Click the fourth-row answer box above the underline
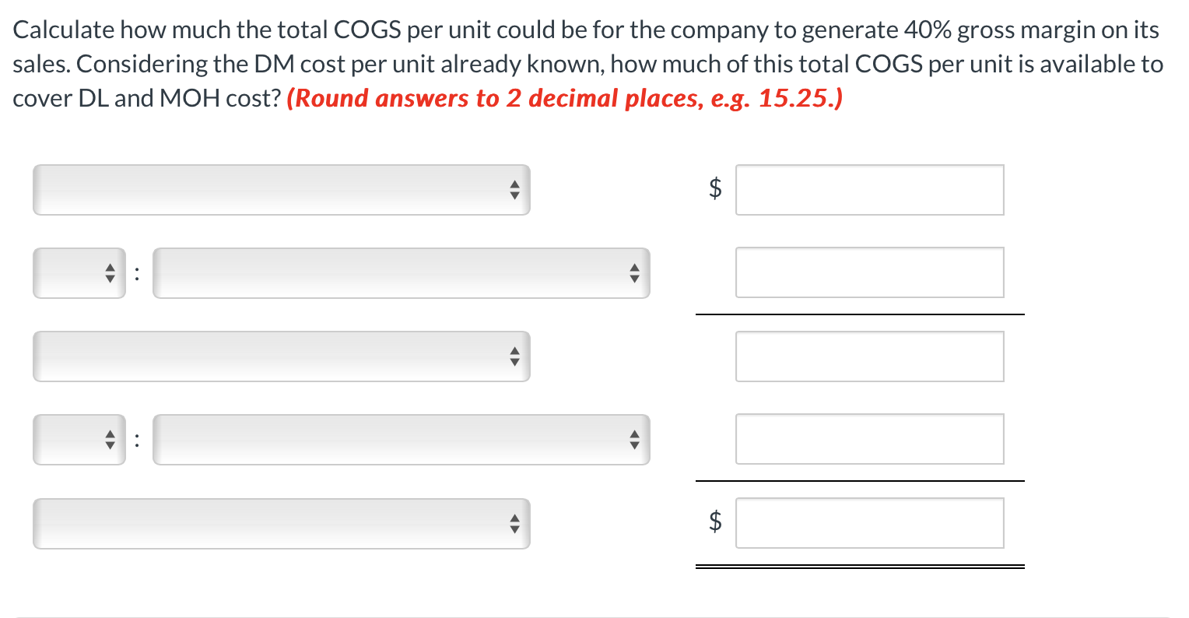Image resolution: width=1189 pixels, height=618 pixels. click(x=869, y=439)
